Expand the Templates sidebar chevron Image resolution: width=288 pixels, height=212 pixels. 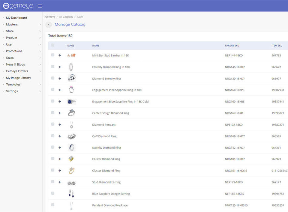point(40,85)
